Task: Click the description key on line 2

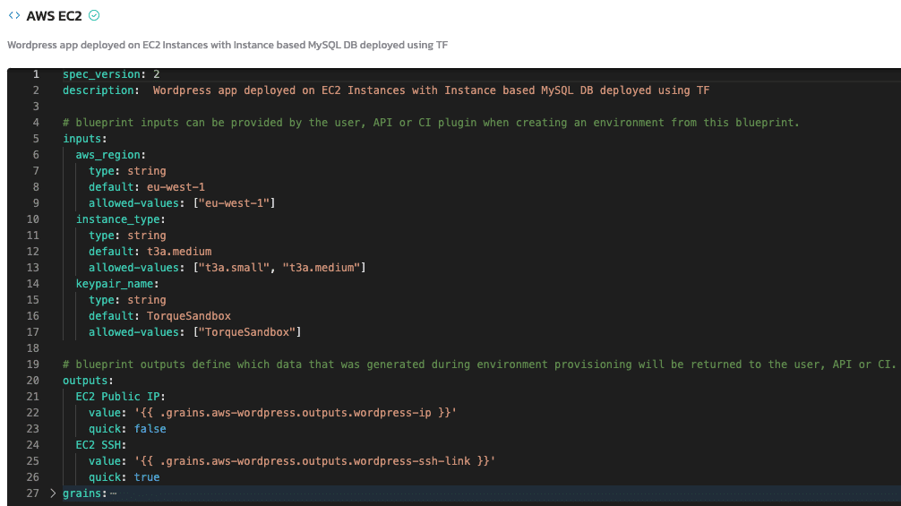Action: click(100, 90)
